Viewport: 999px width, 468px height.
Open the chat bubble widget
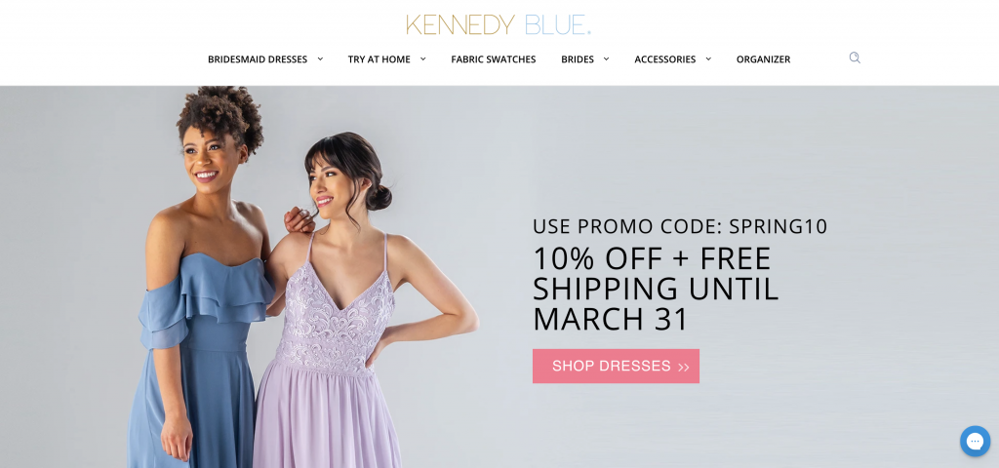(975, 442)
